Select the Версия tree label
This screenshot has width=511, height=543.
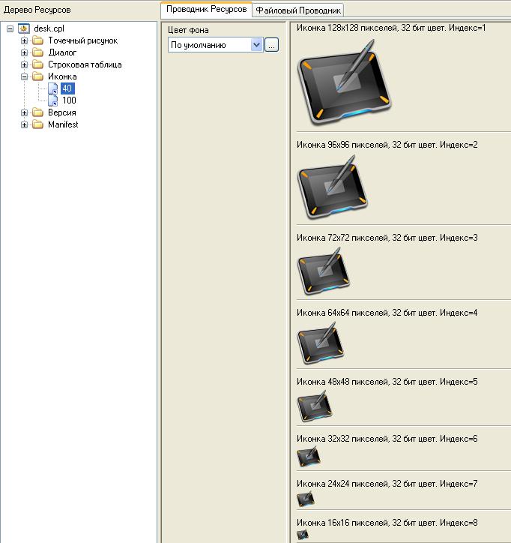click(x=62, y=112)
